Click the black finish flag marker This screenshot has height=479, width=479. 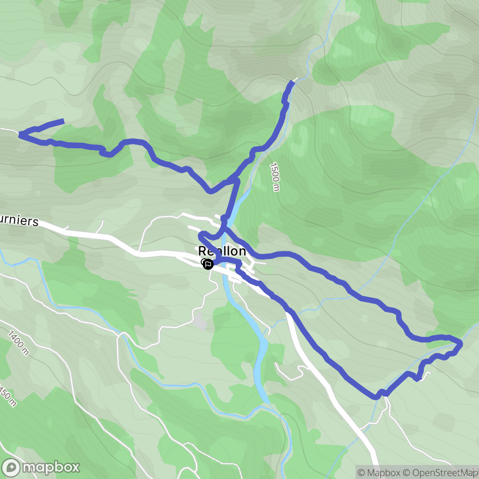coord(208,264)
